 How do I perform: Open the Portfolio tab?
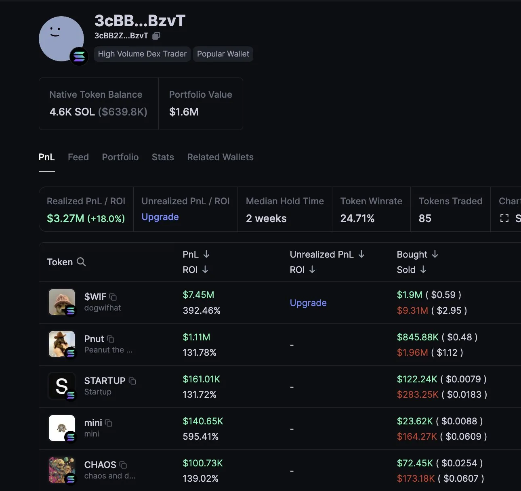coord(120,157)
